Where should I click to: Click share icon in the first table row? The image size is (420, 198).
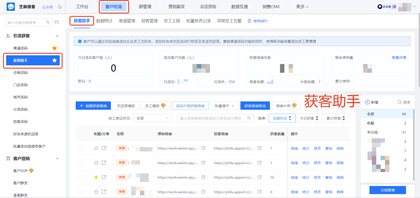tap(104, 148)
